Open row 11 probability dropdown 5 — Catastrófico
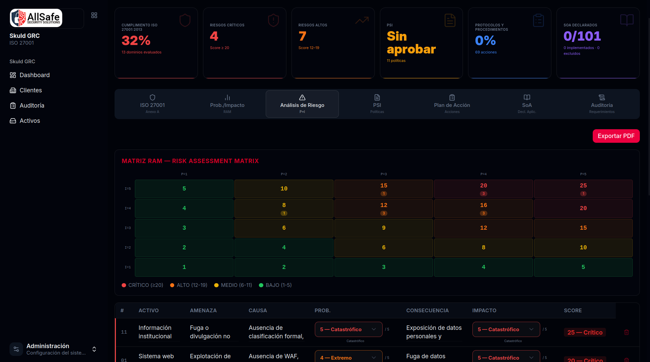The width and height of the screenshot is (650, 362). [x=348, y=330]
